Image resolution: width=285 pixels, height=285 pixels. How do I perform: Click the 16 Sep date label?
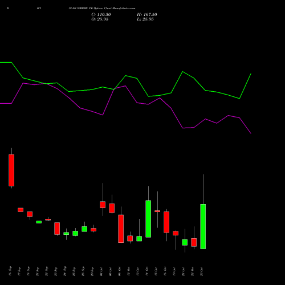[10, 271]
